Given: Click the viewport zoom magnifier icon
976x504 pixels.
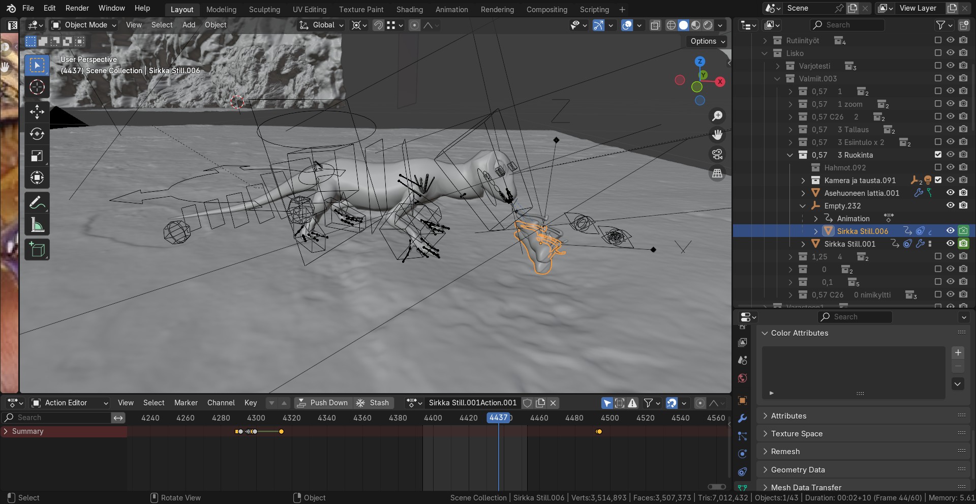Looking at the screenshot, I should [717, 116].
